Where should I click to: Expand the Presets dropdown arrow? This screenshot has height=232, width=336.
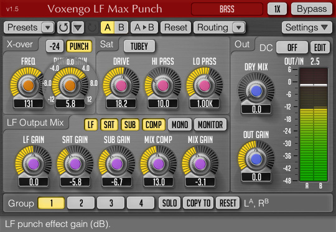click(x=48, y=27)
